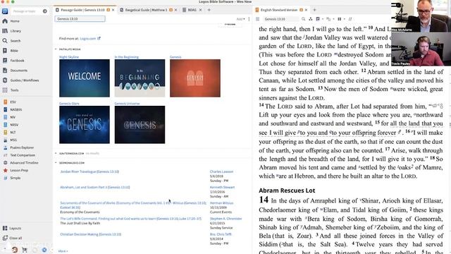
Task: Open Layouts in the sidebar
Action: (x=12, y=228)
